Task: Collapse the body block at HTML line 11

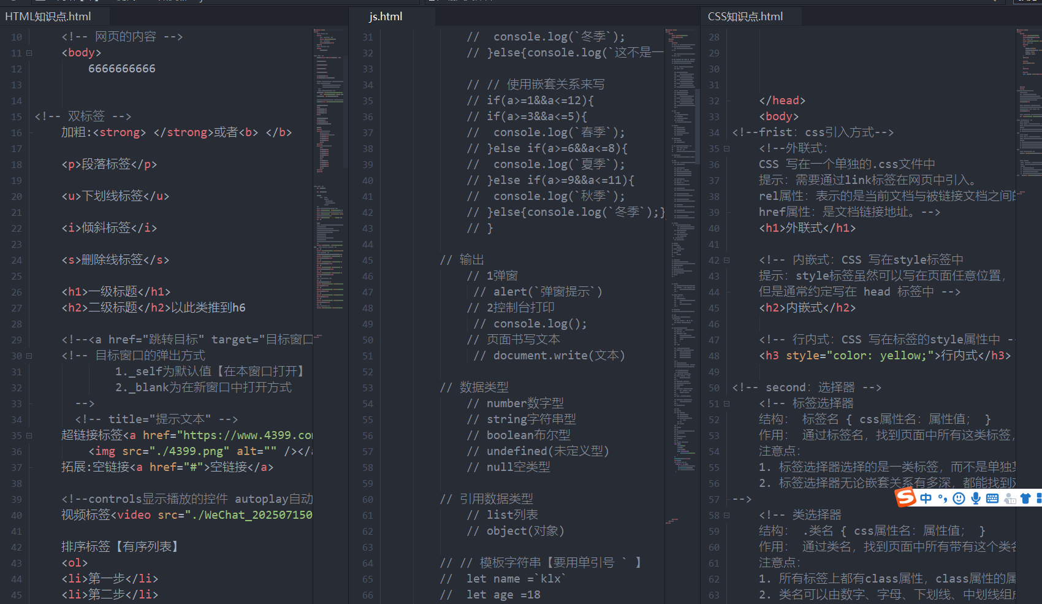Action: pyautogui.click(x=29, y=53)
